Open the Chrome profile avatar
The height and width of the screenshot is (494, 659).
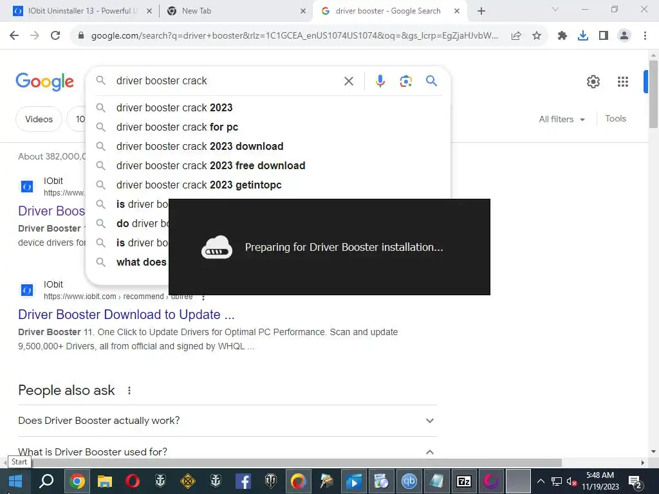click(x=624, y=36)
